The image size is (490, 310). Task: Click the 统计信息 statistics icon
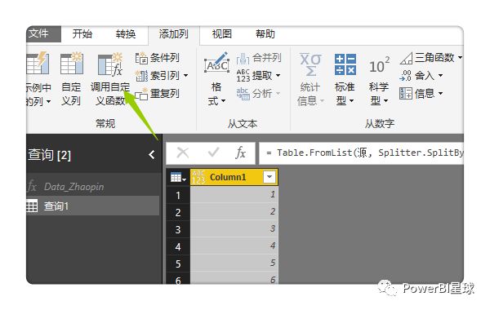(310, 64)
